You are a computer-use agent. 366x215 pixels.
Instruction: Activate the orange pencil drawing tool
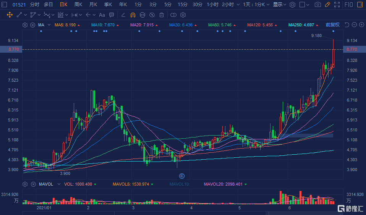pyautogui.click(x=327, y=5)
